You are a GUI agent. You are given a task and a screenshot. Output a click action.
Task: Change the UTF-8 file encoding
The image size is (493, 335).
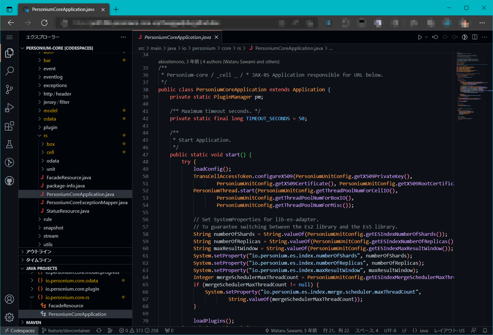(390, 330)
